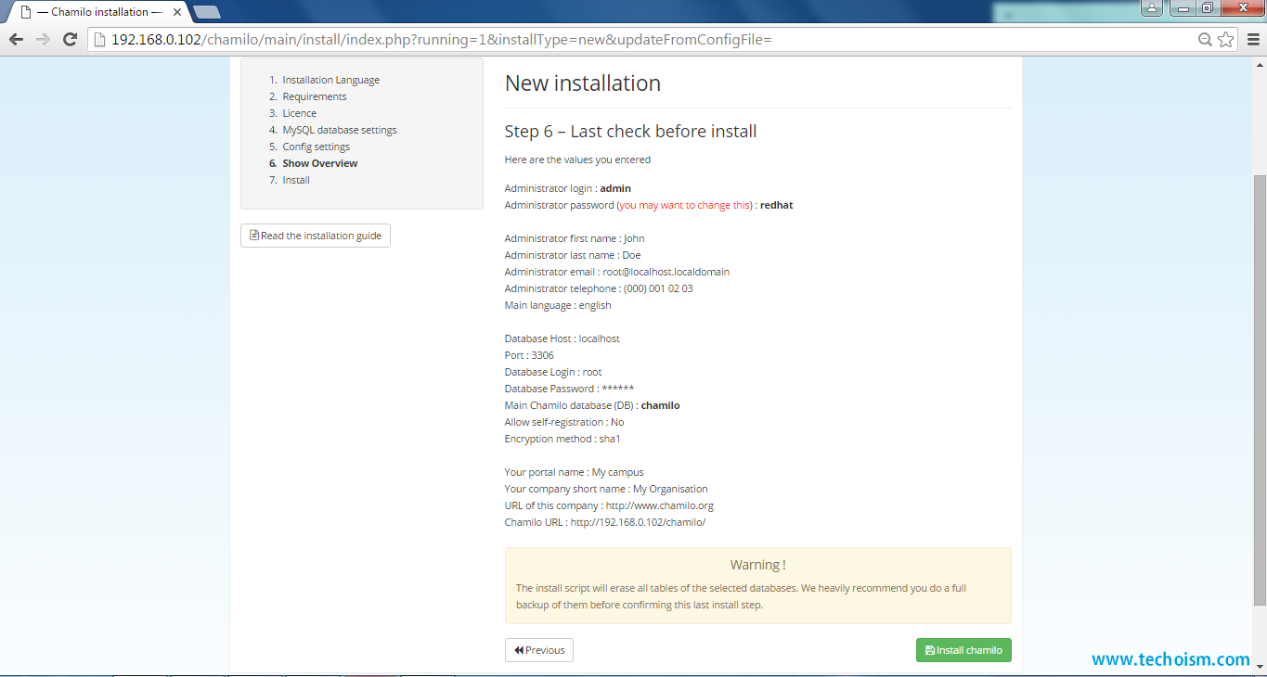The height and width of the screenshot is (677, 1267).
Task: Select step 7 Install in sidebar
Action: 296,180
